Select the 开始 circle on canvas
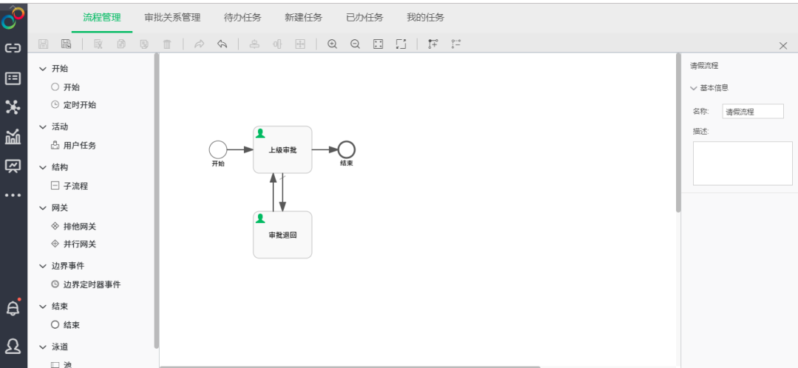This screenshot has height=368, width=798. (218, 150)
